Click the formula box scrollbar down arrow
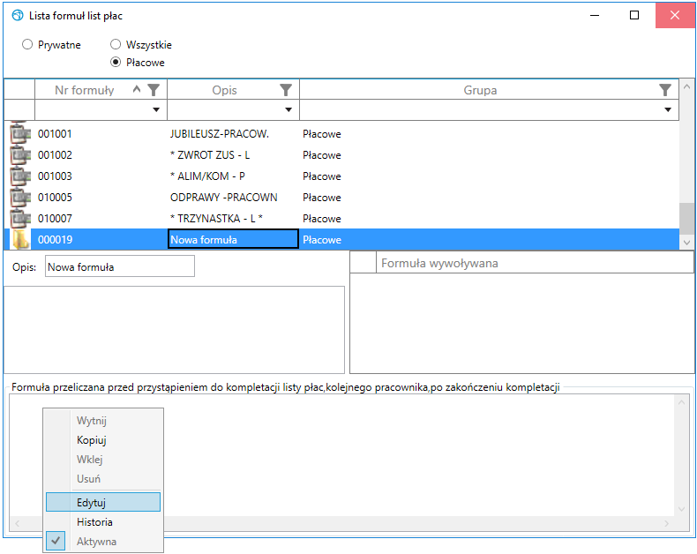The height and width of the screenshot is (554, 697). [681, 509]
